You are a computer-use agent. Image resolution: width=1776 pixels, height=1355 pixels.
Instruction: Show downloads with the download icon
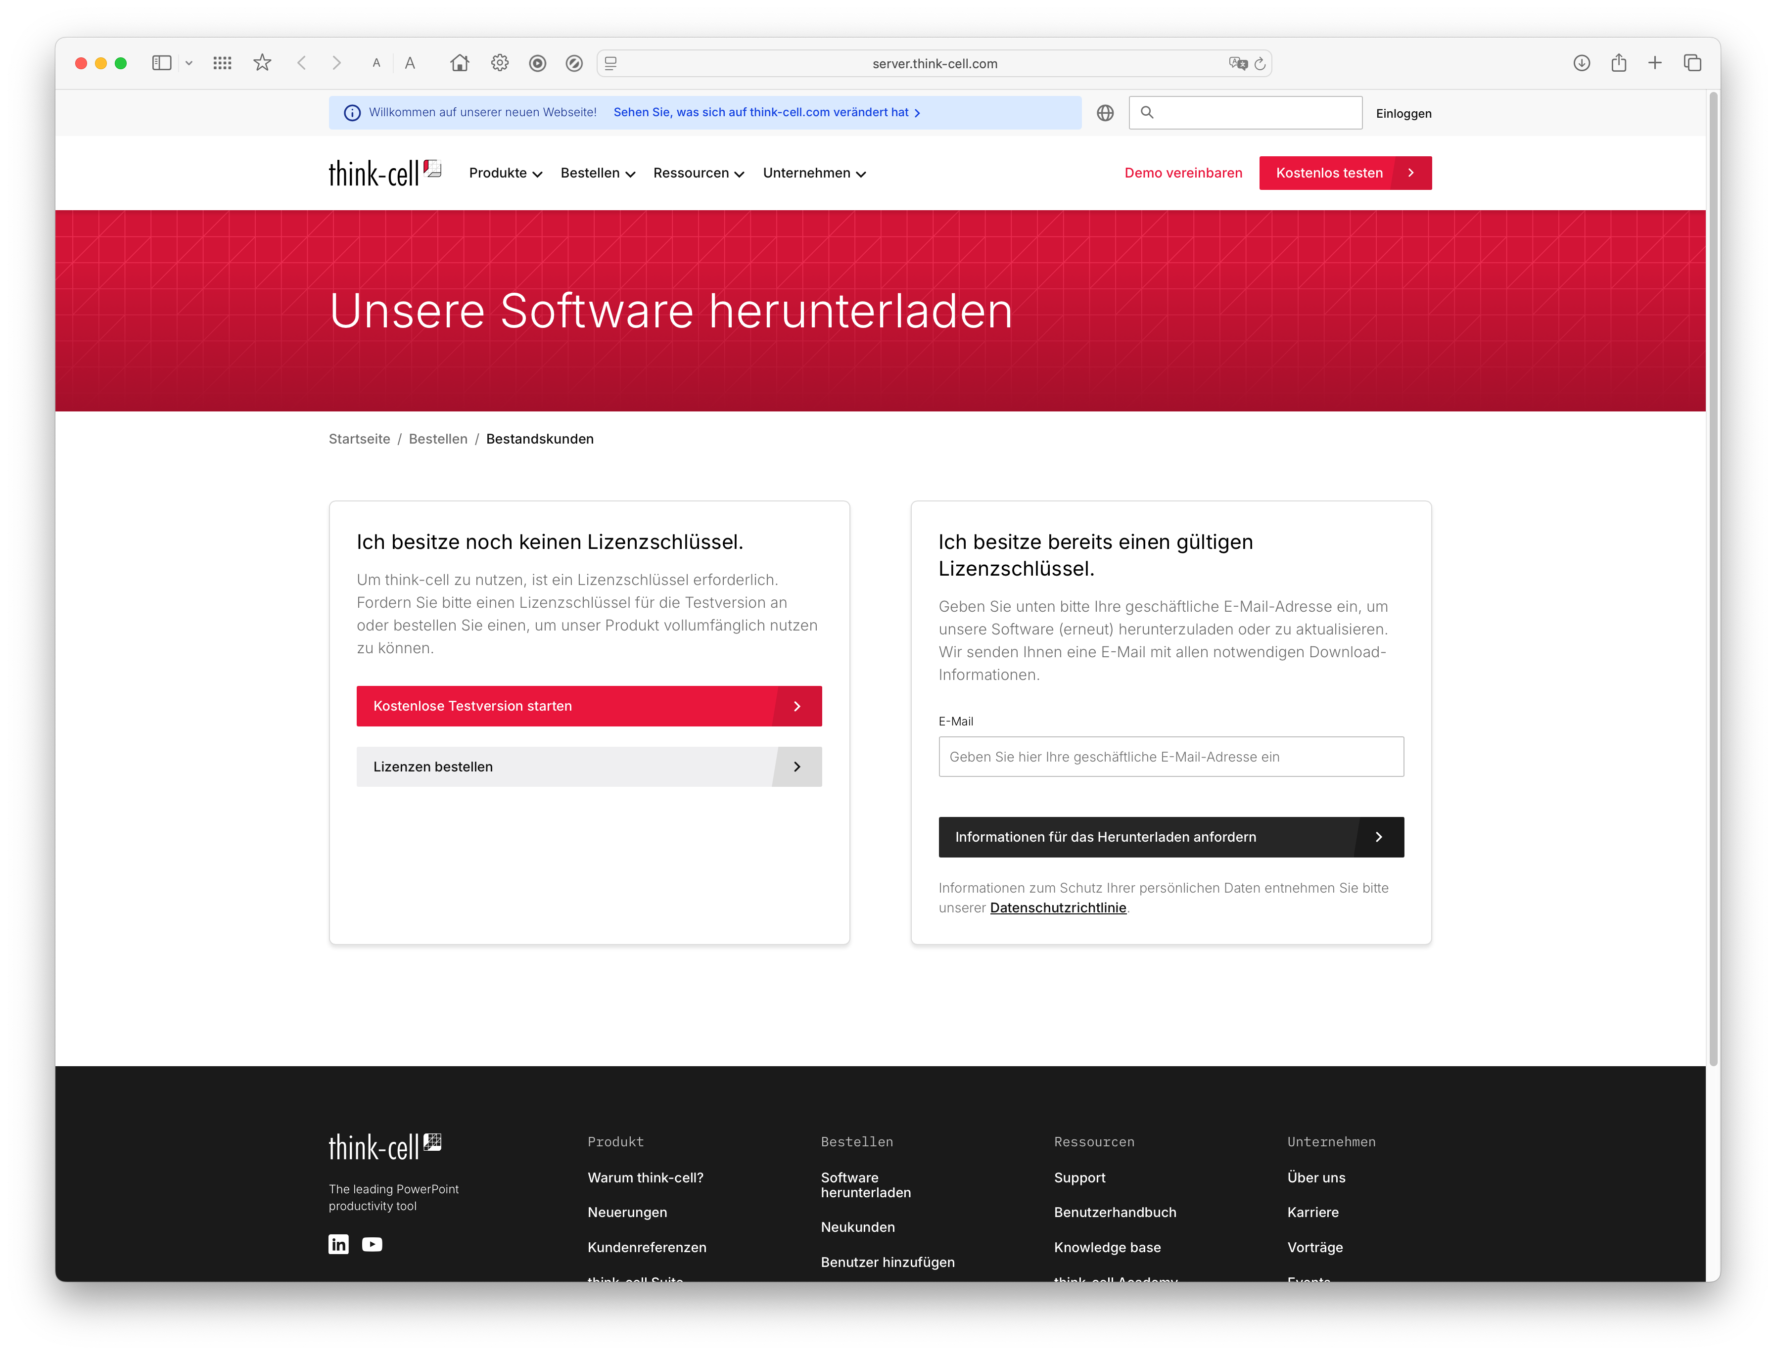click(x=1582, y=63)
